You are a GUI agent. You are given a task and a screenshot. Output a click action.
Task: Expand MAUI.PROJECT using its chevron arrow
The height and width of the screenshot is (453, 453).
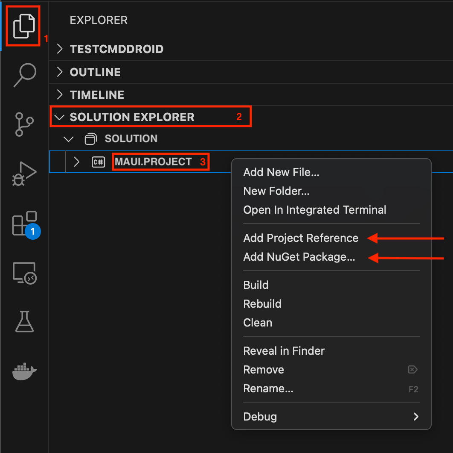(76, 162)
